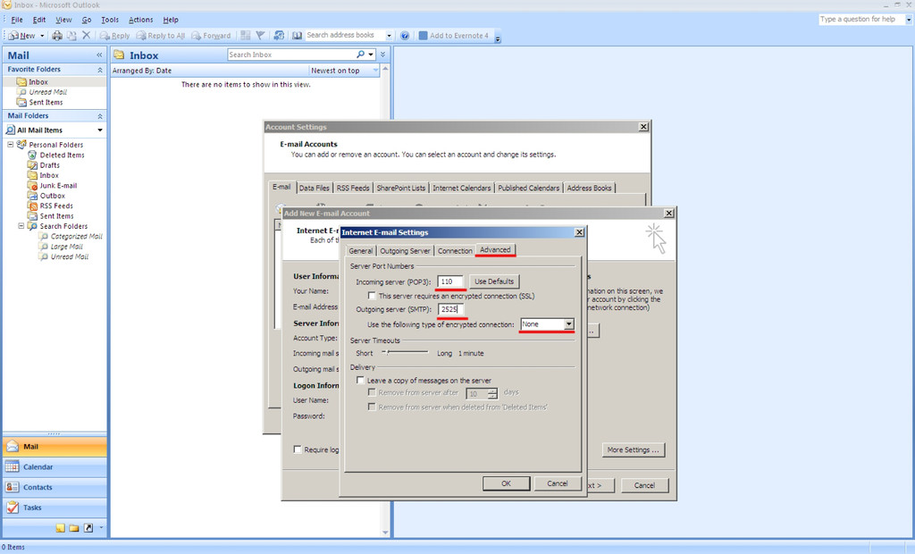Click OK in Internet E-mail Settings
Viewport: 915px width, 554px height.
point(506,483)
